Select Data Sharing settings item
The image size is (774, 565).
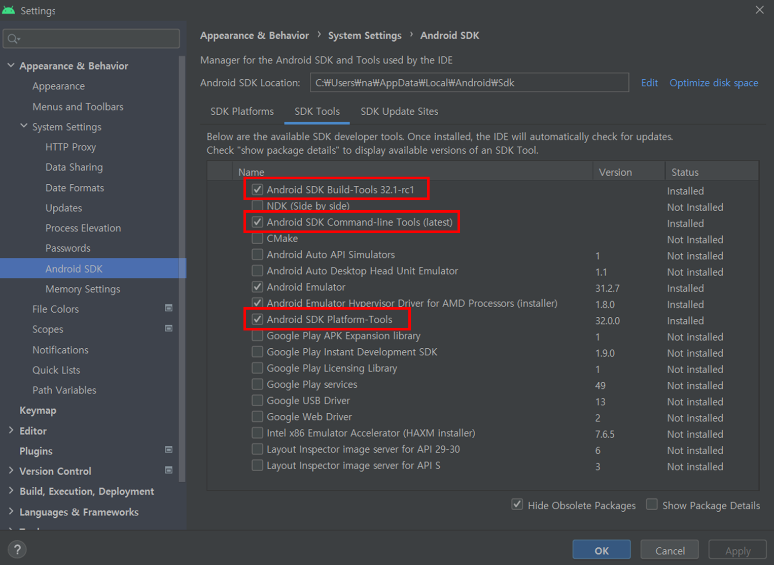coord(74,167)
